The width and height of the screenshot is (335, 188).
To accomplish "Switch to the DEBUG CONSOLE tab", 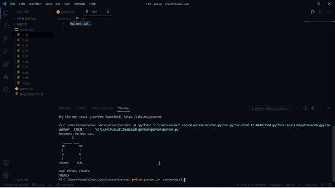I will click(102, 108).
